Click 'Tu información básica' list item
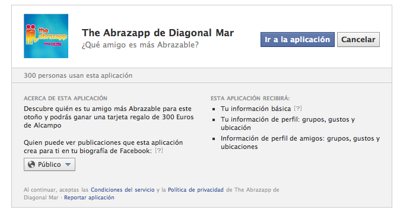400x216 pixels. tap(256, 109)
